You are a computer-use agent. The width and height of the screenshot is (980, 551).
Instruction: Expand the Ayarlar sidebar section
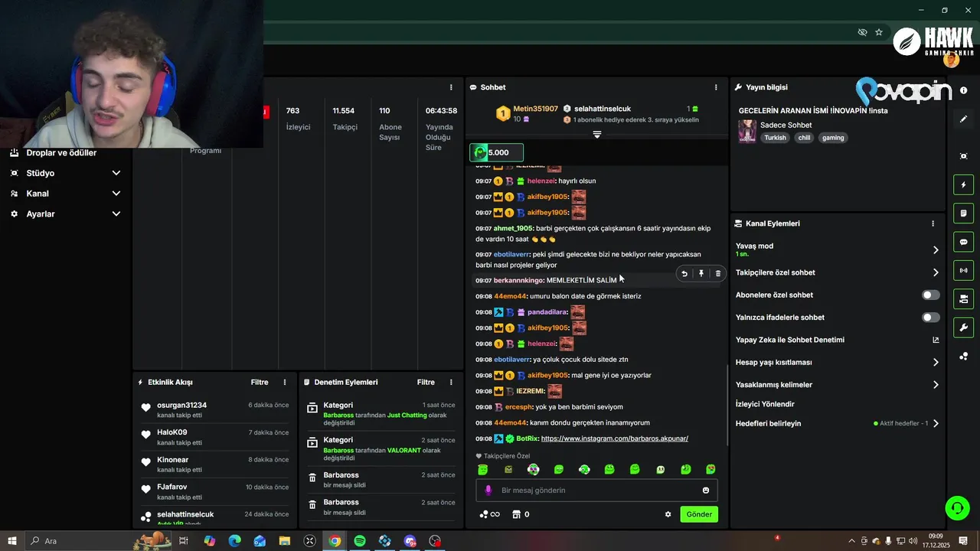tap(65, 214)
